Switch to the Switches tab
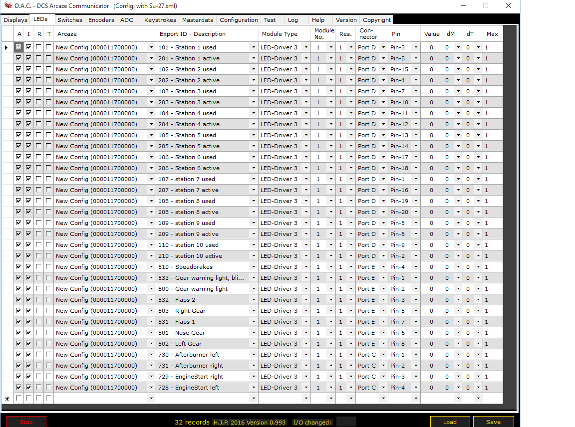The image size is (575, 427). click(70, 20)
